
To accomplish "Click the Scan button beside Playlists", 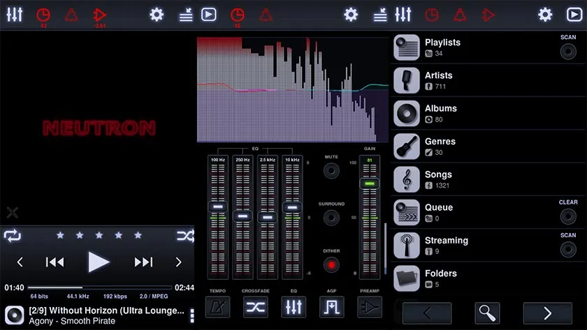I will pos(568,51).
